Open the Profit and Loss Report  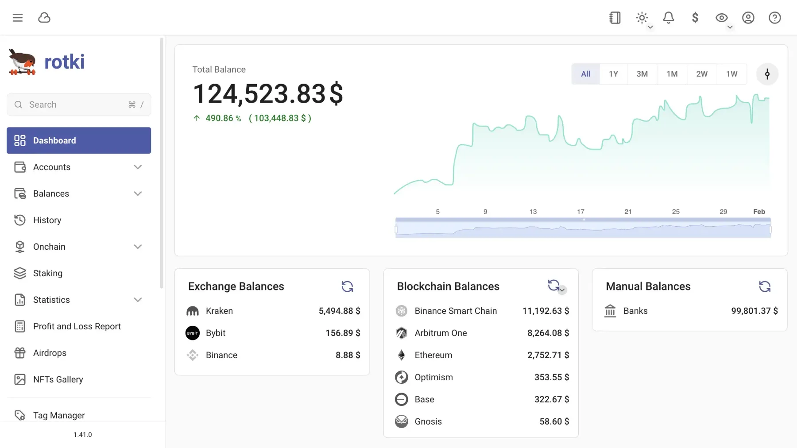click(x=77, y=326)
